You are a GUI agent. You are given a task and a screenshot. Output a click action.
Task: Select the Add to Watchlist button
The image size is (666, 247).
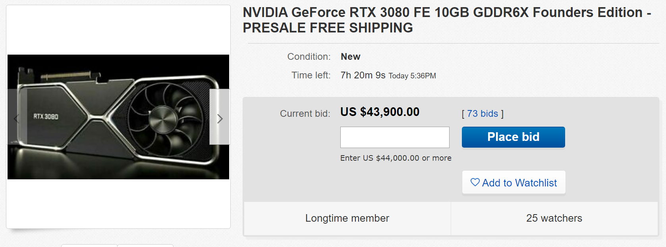click(x=513, y=182)
